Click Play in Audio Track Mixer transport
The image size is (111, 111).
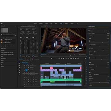(29, 59)
